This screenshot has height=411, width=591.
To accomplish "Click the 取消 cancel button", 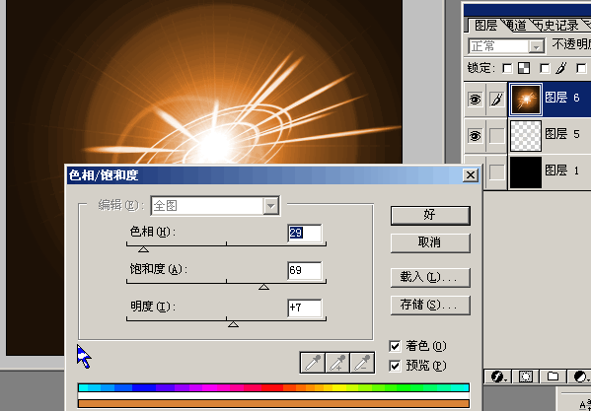I will [x=430, y=242].
